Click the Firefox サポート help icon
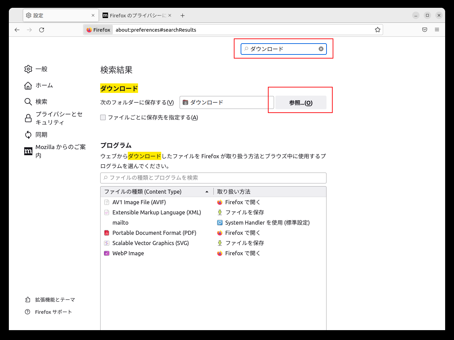The width and height of the screenshot is (454, 340). [x=28, y=312]
